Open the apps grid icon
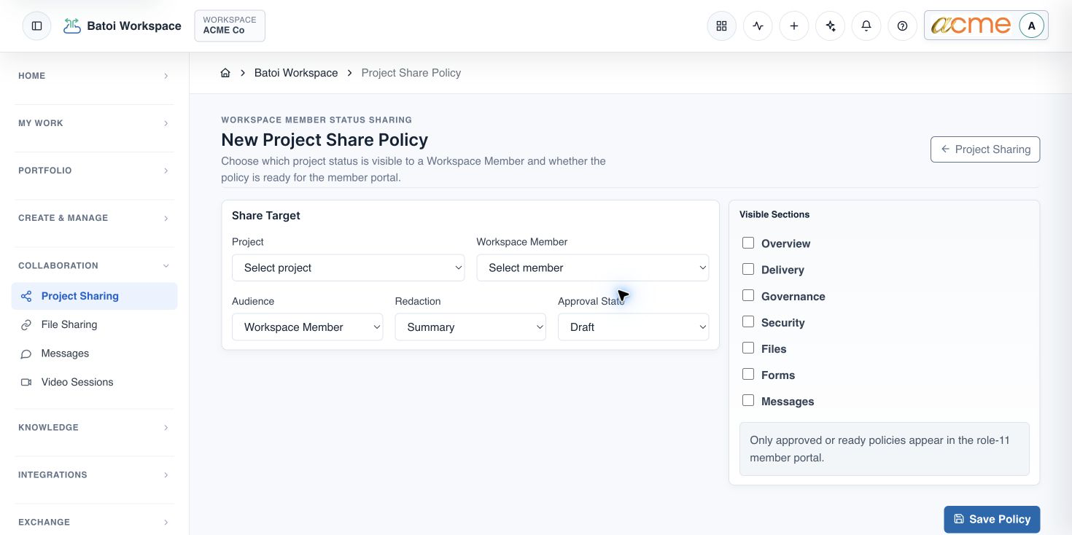The height and width of the screenshot is (535, 1072). 721,26
